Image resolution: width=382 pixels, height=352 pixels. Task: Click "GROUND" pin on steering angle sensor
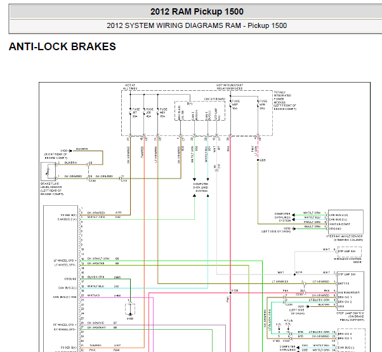click(x=335, y=229)
